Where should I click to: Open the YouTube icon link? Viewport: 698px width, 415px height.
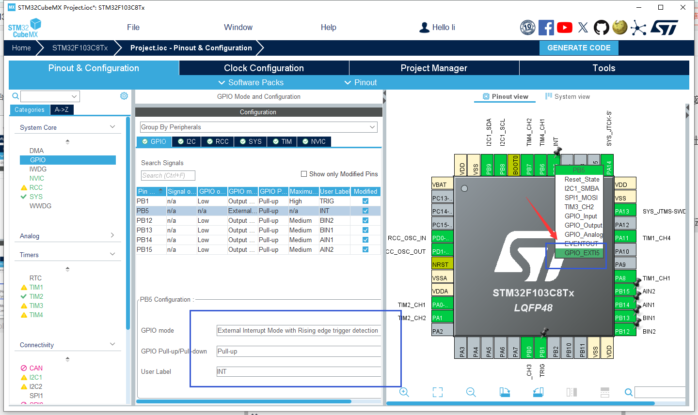565,28
